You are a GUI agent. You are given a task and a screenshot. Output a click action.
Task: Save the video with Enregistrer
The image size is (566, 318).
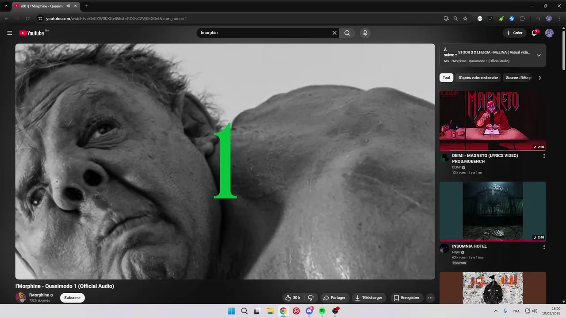pos(406,298)
